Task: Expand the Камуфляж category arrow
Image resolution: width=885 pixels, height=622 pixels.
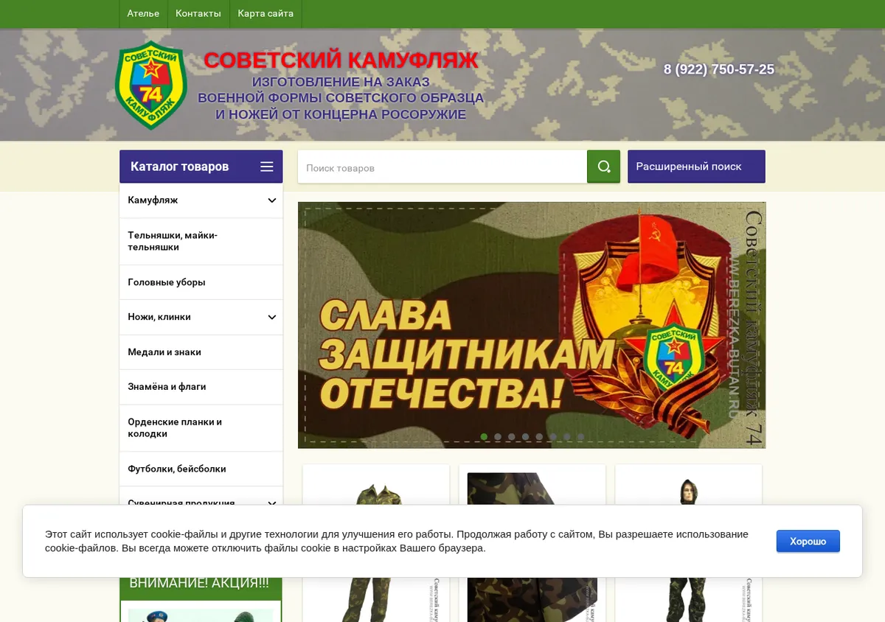Action: 272,200
